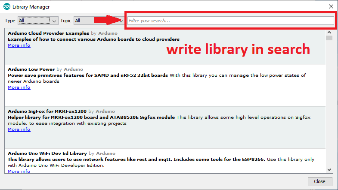Close the Library Manager window with X
338x190 pixels.
pos(331,6)
